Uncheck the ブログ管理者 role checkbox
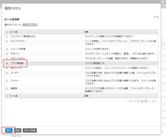166x137 pixels. point(7,63)
